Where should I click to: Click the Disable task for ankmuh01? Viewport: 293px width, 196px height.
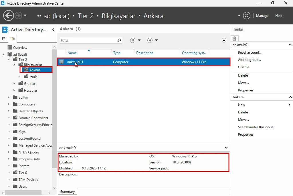tap(243, 67)
